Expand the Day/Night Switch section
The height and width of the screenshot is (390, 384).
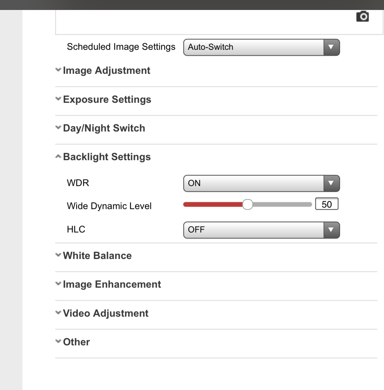104,128
